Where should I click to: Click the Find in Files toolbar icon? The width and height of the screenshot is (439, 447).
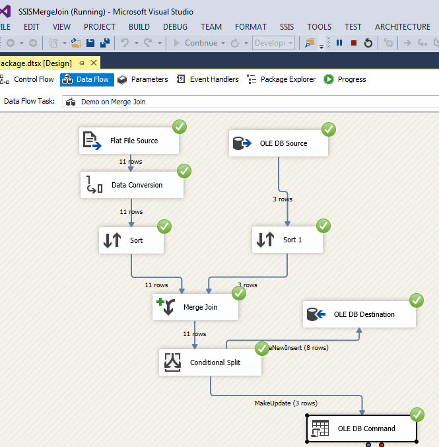click(310, 43)
